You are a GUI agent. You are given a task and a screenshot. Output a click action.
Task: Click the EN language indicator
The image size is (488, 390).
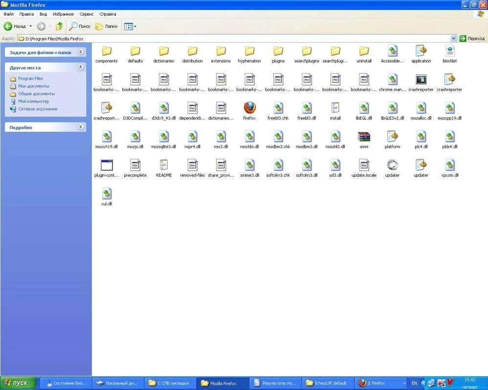pyautogui.click(x=414, y=383)
